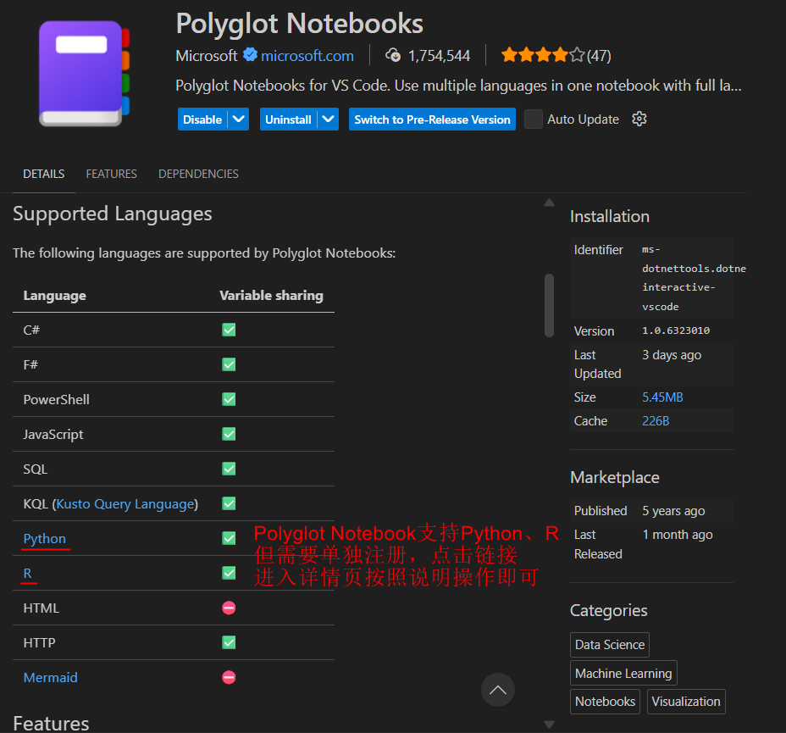Image resolution: width=786 pixels, height=733 pixels.
Task: Click the JavaScript language cell
Action: 53,434
